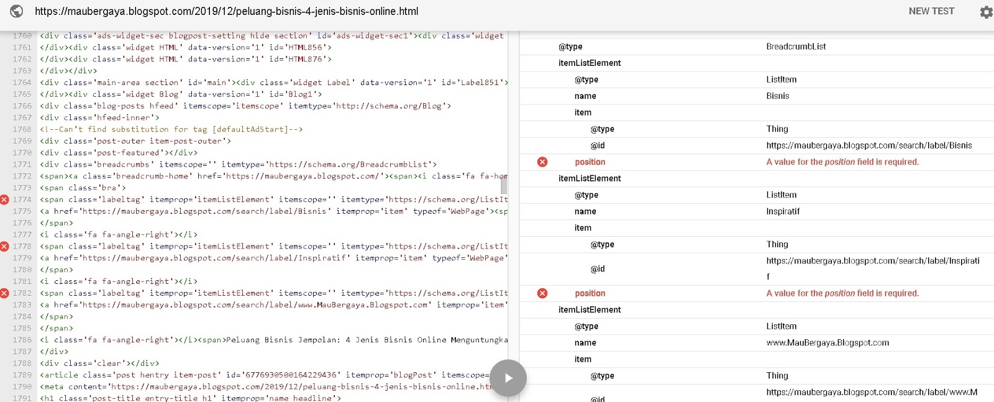
Task: Select the name Bisnis row
Action: click(757, 96)
